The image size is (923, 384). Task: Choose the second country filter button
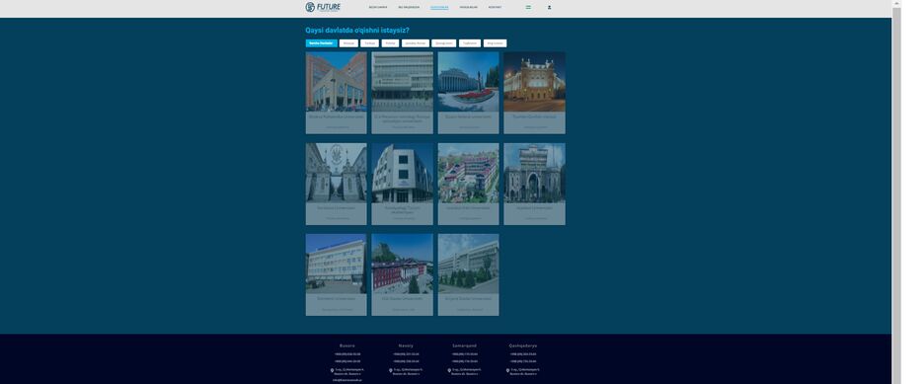[348, 43]
